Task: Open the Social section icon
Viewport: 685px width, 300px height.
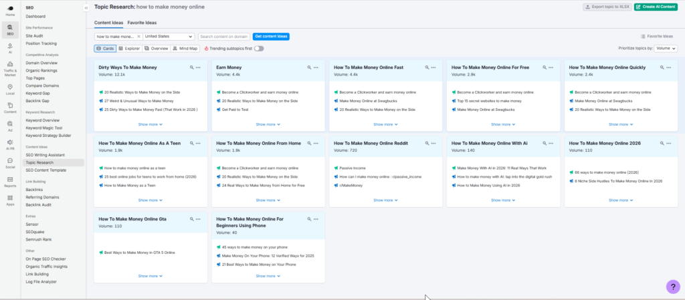Action: point(10,163)
